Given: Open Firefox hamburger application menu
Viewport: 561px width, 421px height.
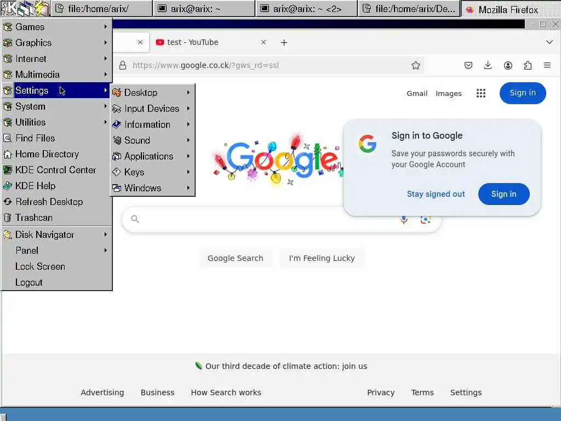Looking at the screenshot, I should point(547,65).
